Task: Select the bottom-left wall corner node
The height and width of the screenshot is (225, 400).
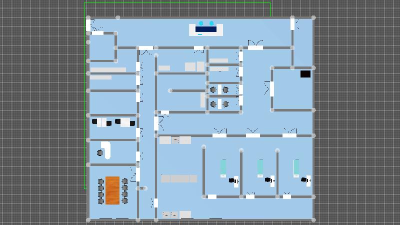Action: 88,219
